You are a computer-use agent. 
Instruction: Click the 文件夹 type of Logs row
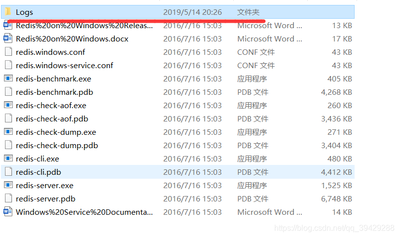248,12
